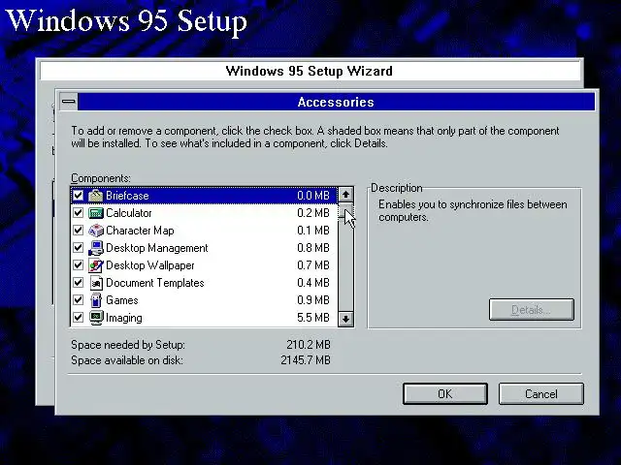Select the Character Map row label

pyautogui.click(x=140, y=231)
